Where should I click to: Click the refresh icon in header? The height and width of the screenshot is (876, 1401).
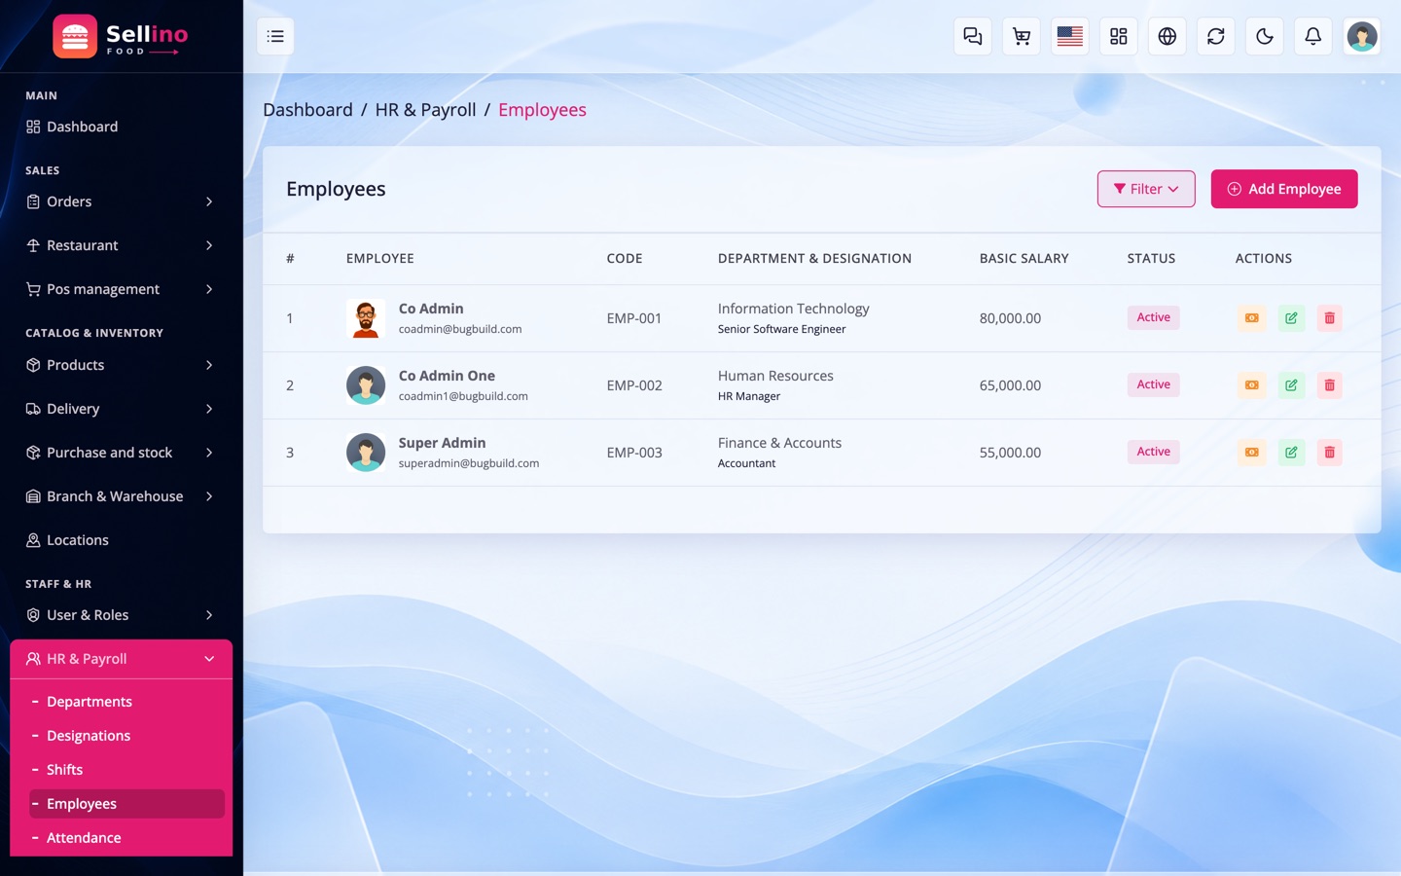(1216, 36)
